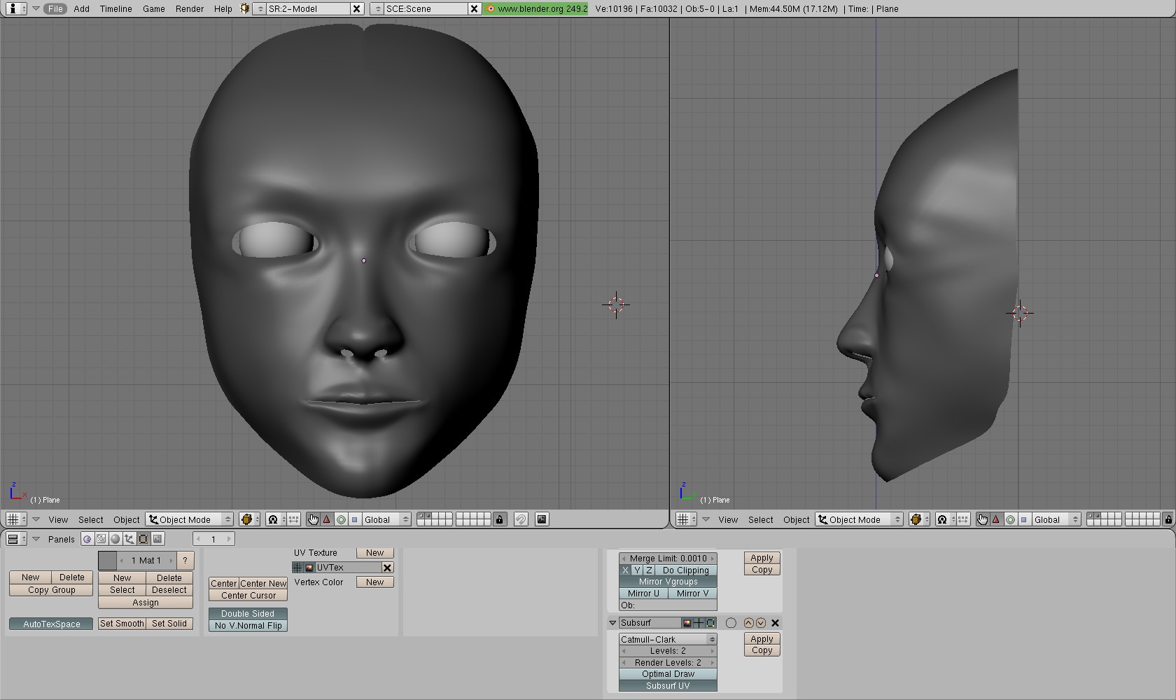Open the Object Mode dropdown in left viewport

(x=190, y=519)
